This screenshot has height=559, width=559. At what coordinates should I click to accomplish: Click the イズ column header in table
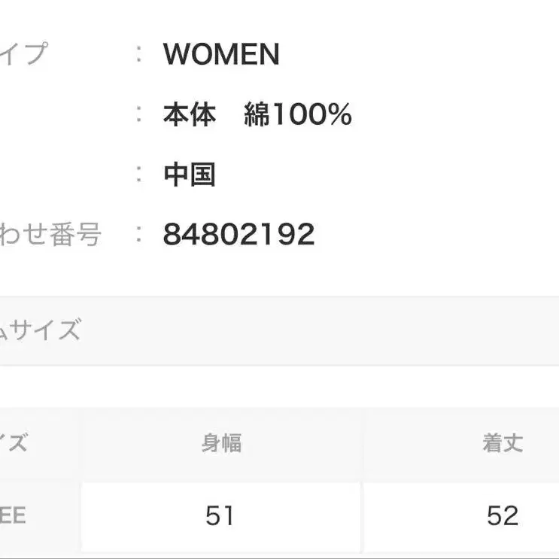coord(14,443)
